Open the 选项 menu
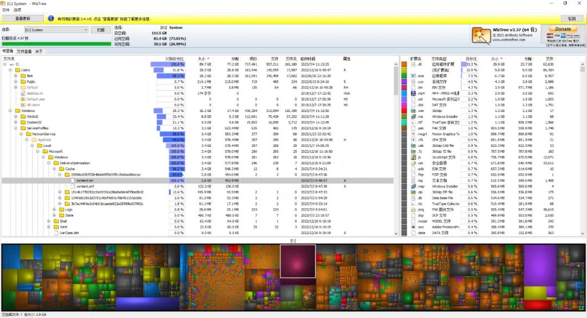Image resolution: width=587 pixels, height=318 pixels. 17,10
